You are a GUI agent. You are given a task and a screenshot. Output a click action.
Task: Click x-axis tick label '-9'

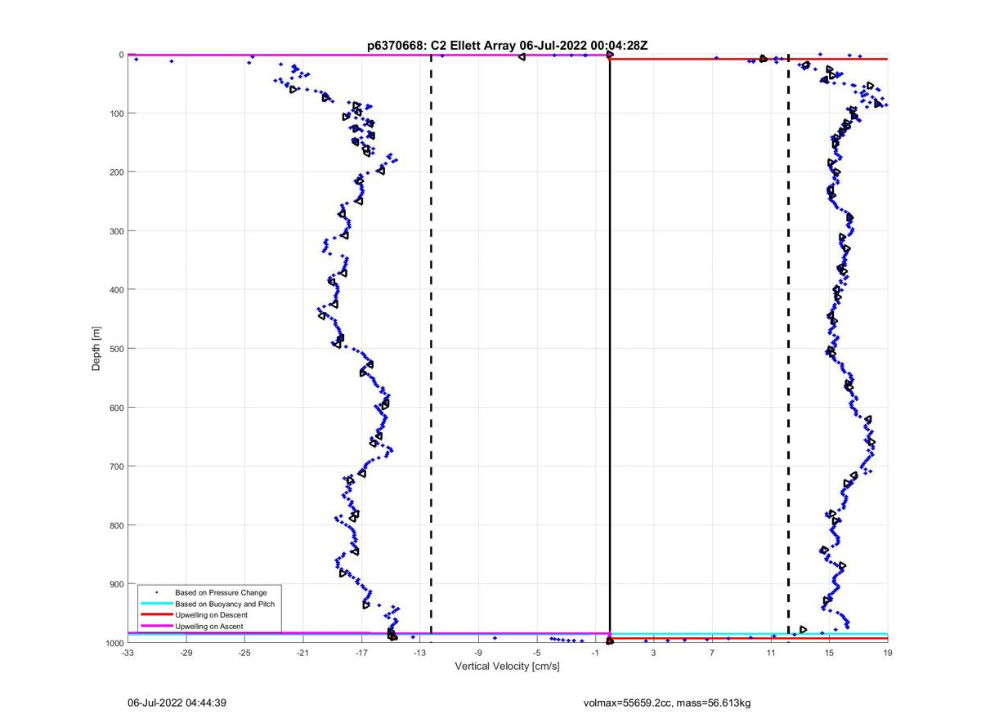point(478,654)
